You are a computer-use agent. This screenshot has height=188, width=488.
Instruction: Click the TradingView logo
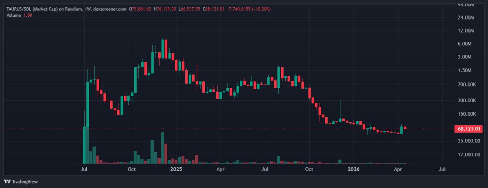click(x=20, y=182)
